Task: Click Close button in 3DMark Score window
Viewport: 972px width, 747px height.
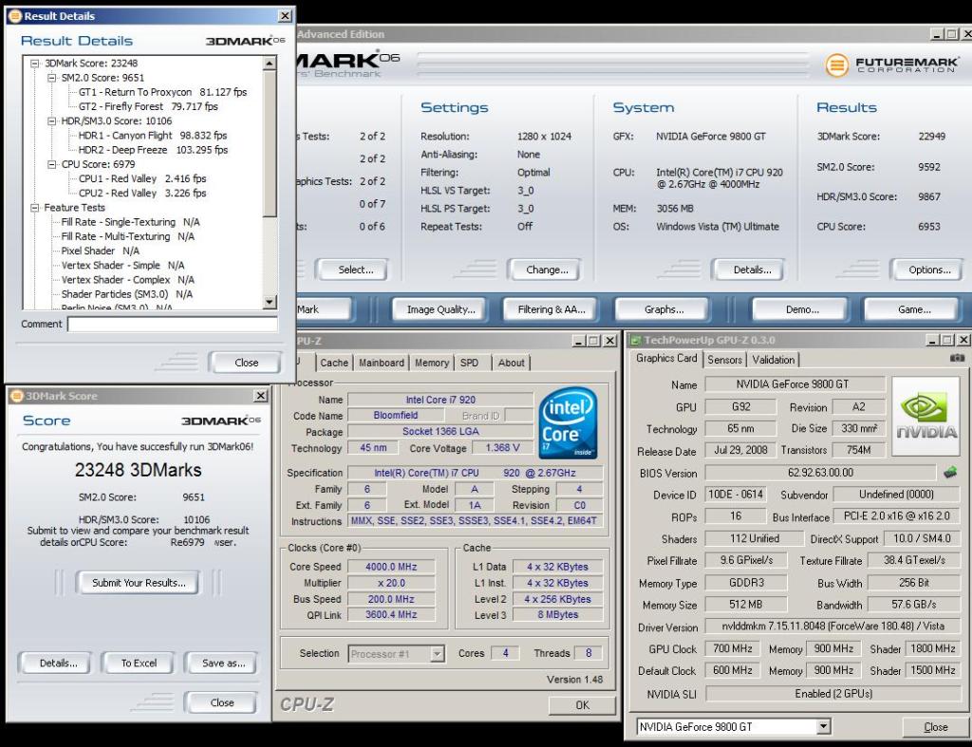Action: pyautogui.click(x=222, y=703)
